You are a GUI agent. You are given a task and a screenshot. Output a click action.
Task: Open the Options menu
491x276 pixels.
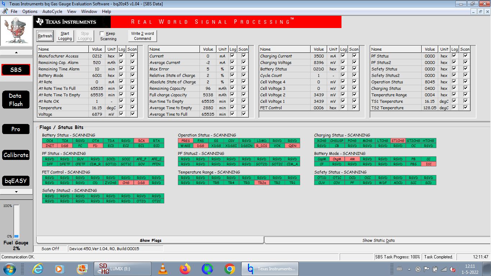click(30, 11)
